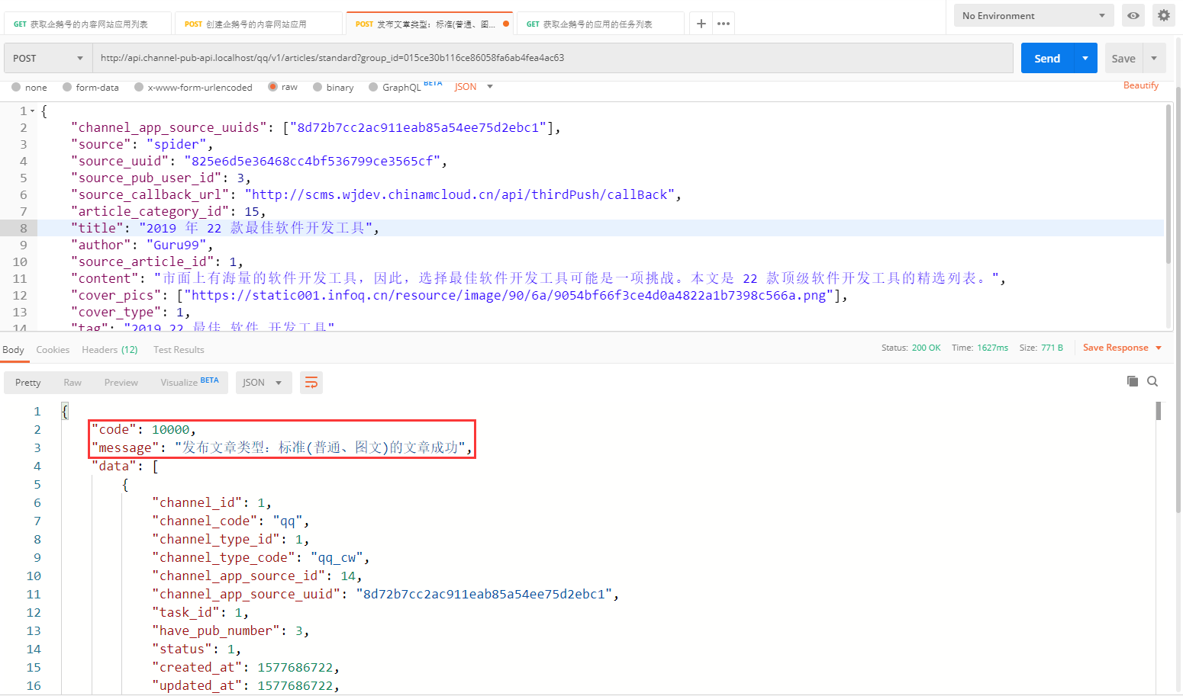This screenshot has width=1183, height=696.
Task: Open the POST method dropdown
Action: click(47, 58)
